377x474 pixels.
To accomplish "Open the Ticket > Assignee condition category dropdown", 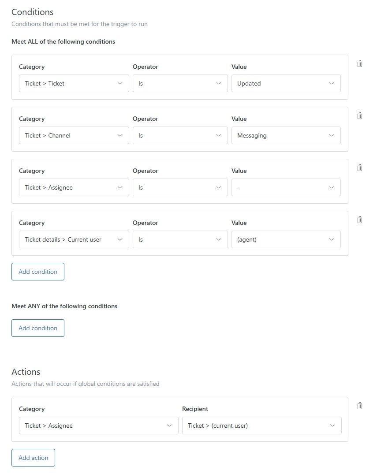I will [x=74, y=187].
